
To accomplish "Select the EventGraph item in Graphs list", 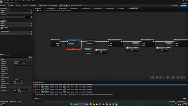I will pos(4,15).
